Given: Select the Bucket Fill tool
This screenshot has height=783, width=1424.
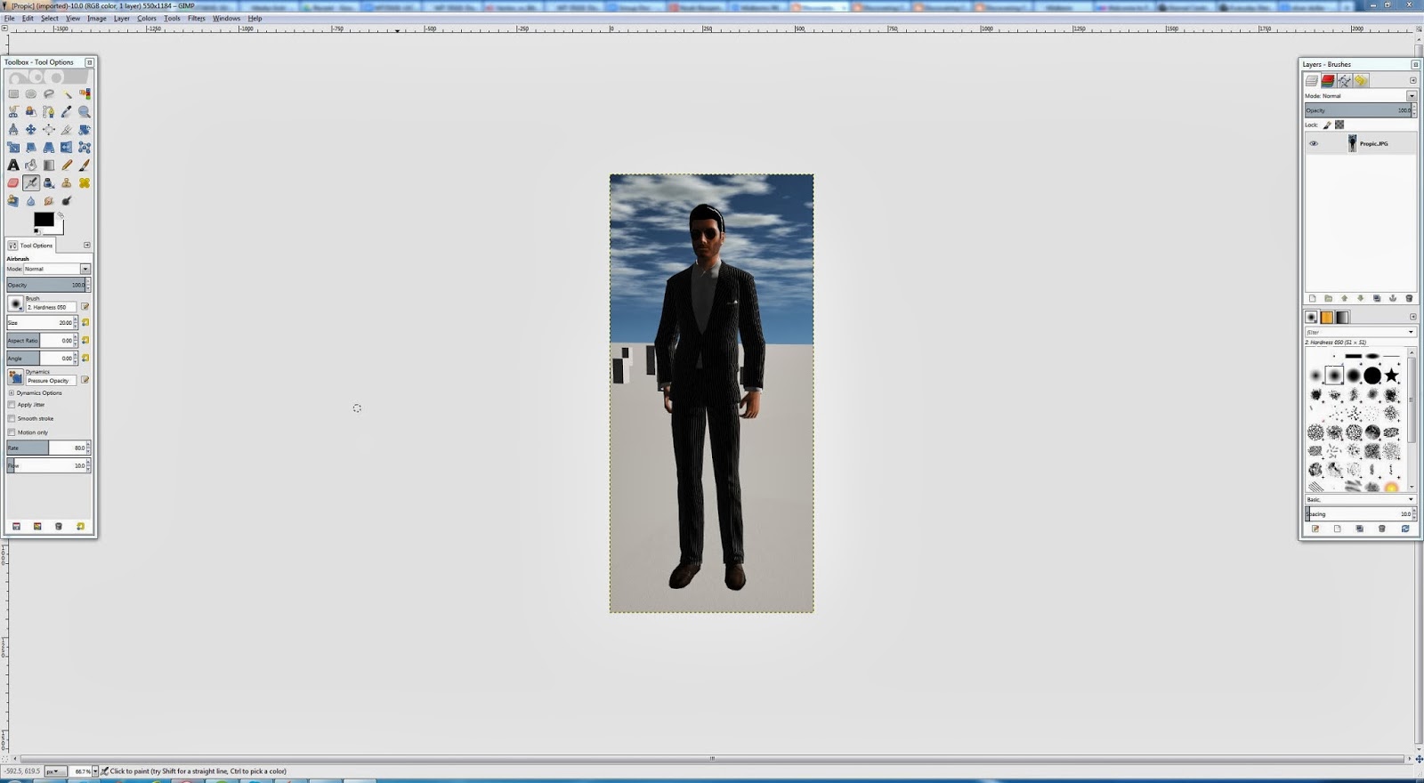Looking at the screenshot, I should pos(31,165).
